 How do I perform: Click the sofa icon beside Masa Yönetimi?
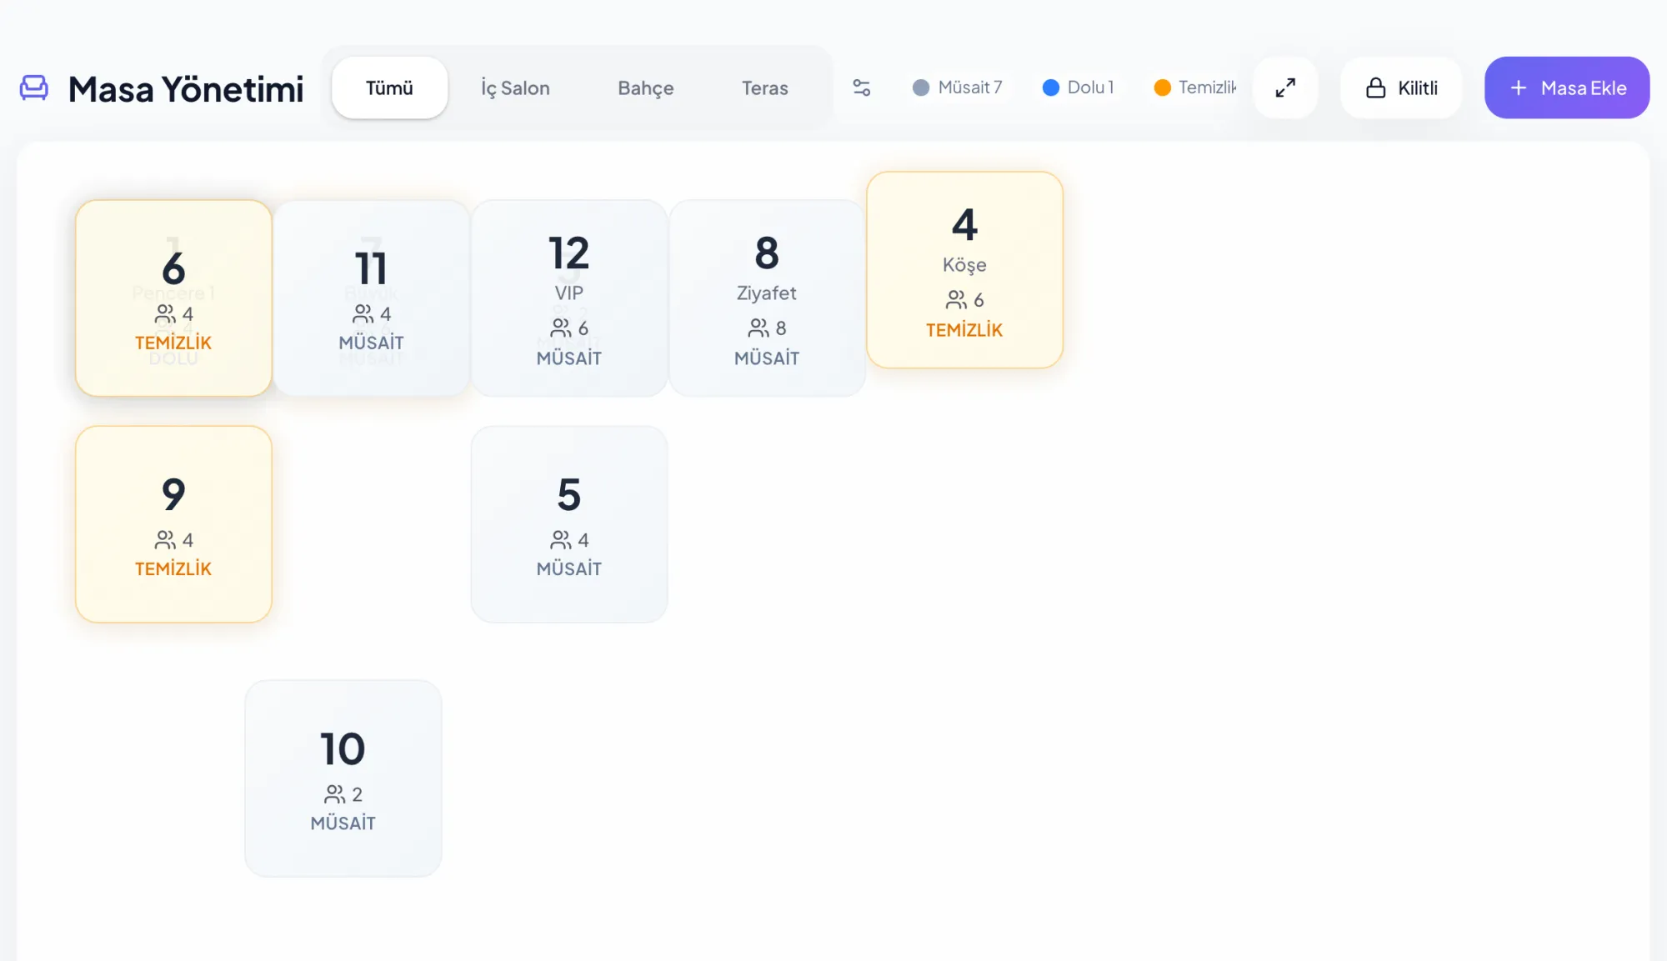tap(33, 88)
